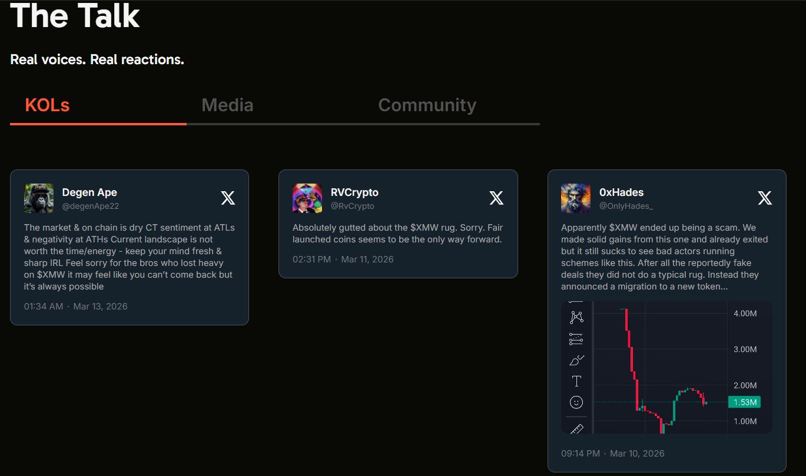806x476 pixels.
Task: Select the KOLs tab
Action: pyautogui.click(x=47, y=105)
